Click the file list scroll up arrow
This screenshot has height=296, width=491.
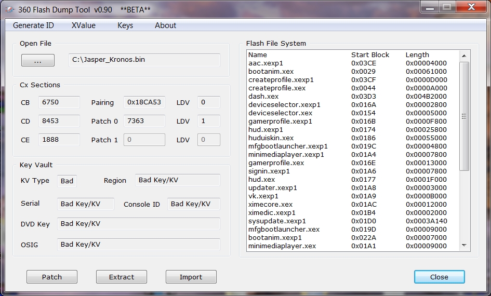pos(464,56)
